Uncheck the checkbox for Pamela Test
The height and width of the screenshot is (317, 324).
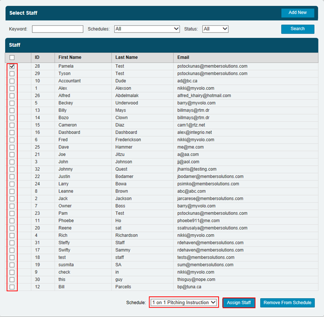12,66
